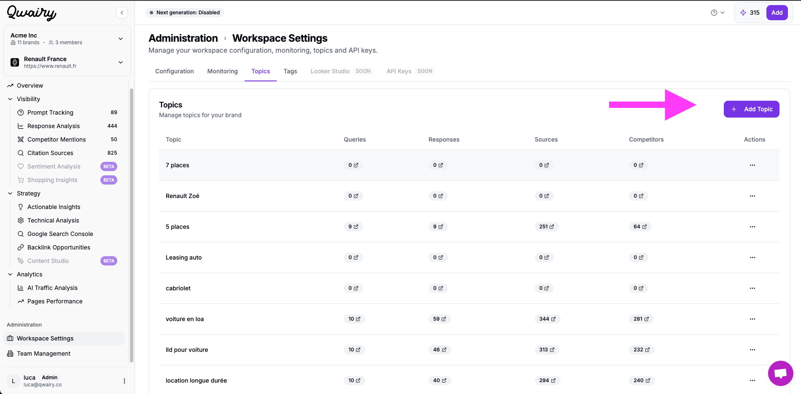The width and height of the screenshot is (801, 394).
Task: Open 5 places competitors link showing 64
Action: pos(640,227)
